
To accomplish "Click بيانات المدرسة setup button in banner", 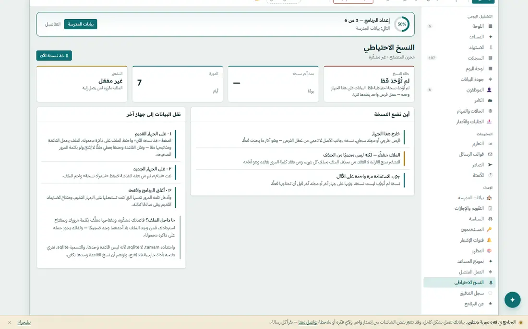I will click(81, 24).
